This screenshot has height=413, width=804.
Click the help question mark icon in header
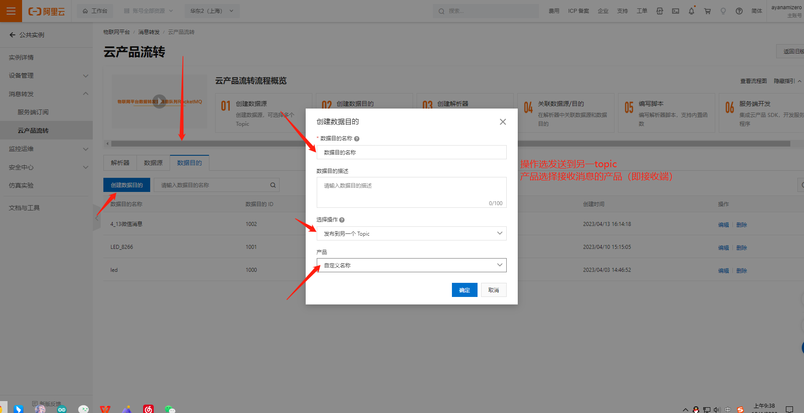click(x=739, y=11)
